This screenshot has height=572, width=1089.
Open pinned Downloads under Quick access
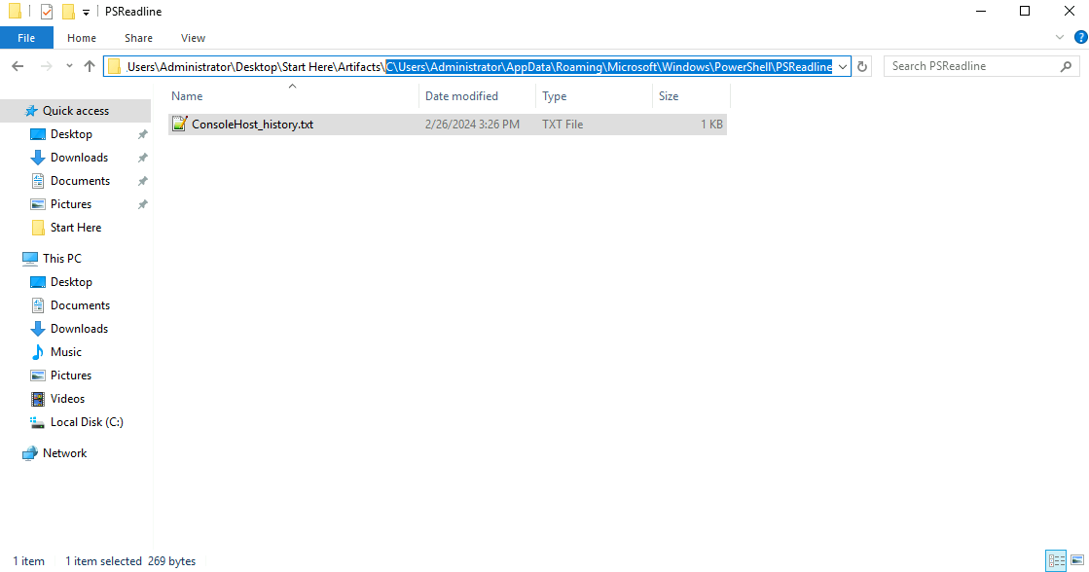click(x=79, y=158)
